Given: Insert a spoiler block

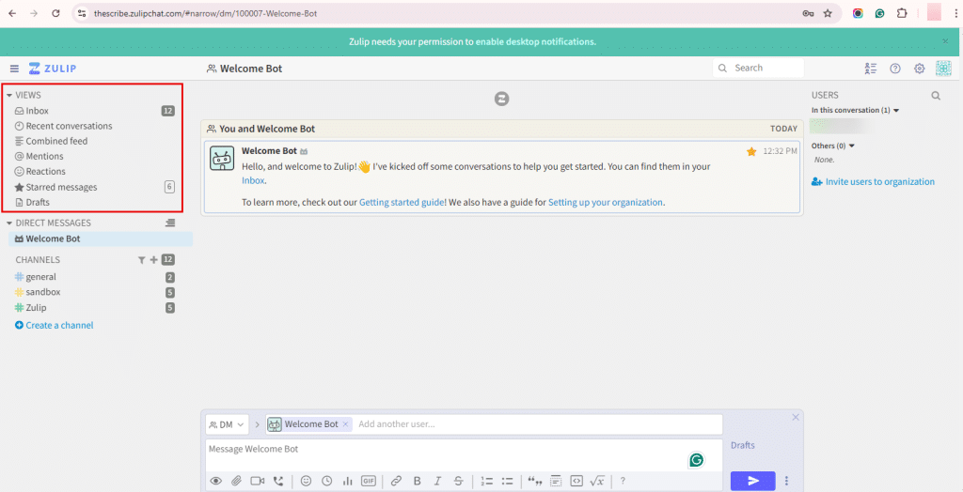Looking at the screenshot, I should [556, 481].
